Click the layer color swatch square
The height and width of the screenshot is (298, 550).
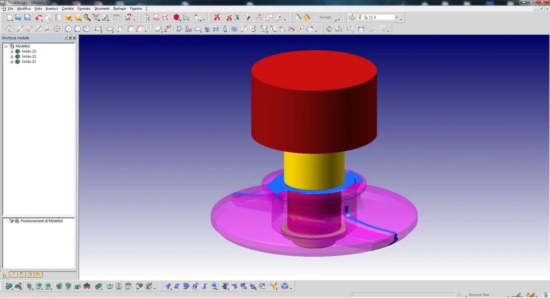[x=371, y=18]
